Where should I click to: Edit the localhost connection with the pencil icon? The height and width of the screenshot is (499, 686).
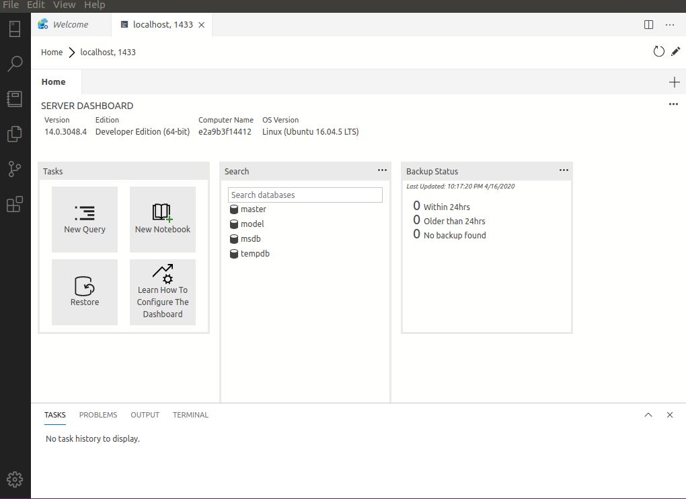tap(676, 51)
